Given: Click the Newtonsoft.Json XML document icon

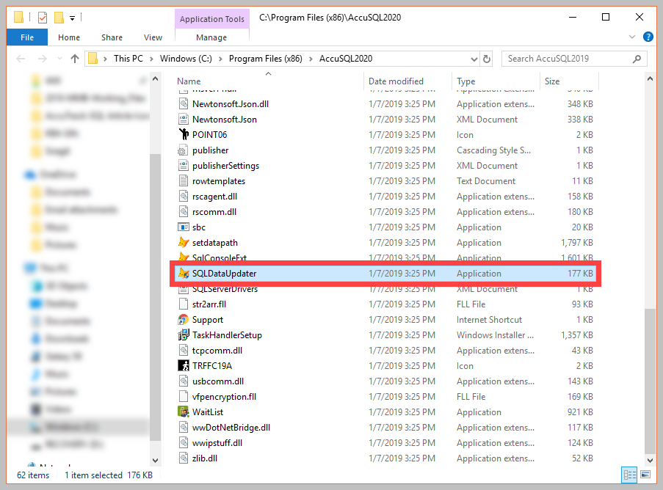Looking at the screenshot, I should [184, 119].
